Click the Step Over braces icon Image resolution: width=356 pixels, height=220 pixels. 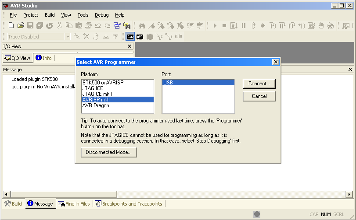tap(282, 25)
